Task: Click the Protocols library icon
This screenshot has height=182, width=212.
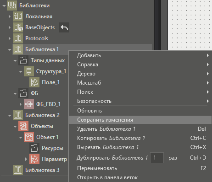Action: click(18, 38)
